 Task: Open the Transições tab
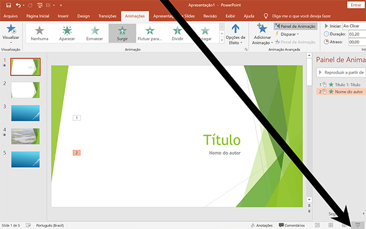(x=107, y=16)
